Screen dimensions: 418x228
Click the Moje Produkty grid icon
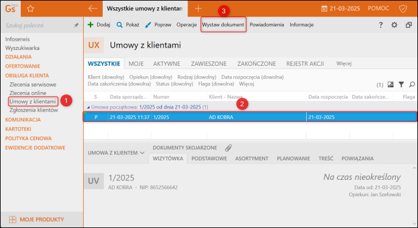click(13, 219)
